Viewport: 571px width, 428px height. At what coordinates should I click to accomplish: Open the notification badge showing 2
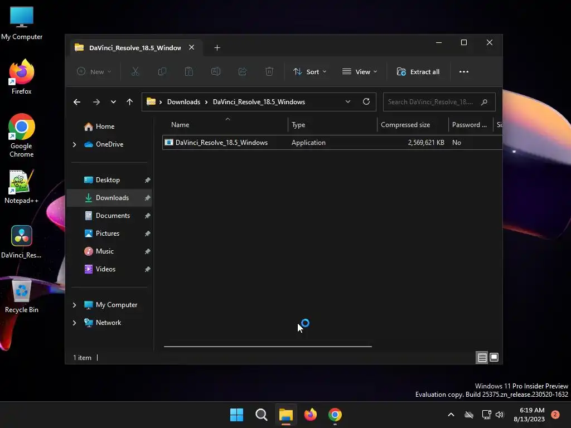555,415
